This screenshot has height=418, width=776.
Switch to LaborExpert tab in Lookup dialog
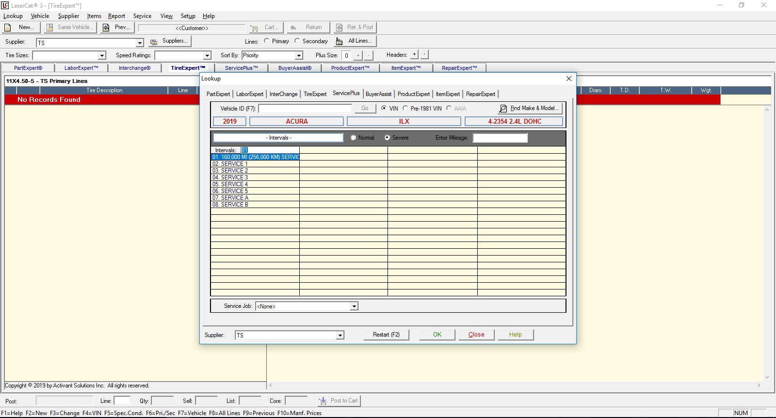pyautogui.click(x=249, y=94)
